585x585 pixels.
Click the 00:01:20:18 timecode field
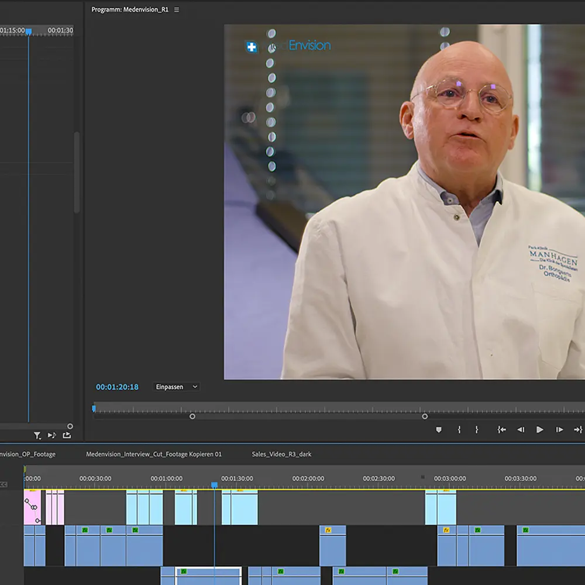coord(116,387)
